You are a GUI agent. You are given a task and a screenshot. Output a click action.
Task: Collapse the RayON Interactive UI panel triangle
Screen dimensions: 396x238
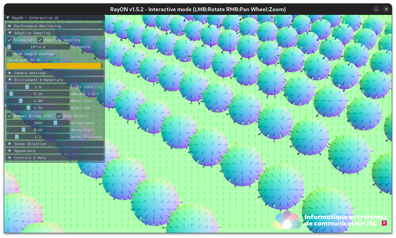pyautogui.click(x=8, y=18)
